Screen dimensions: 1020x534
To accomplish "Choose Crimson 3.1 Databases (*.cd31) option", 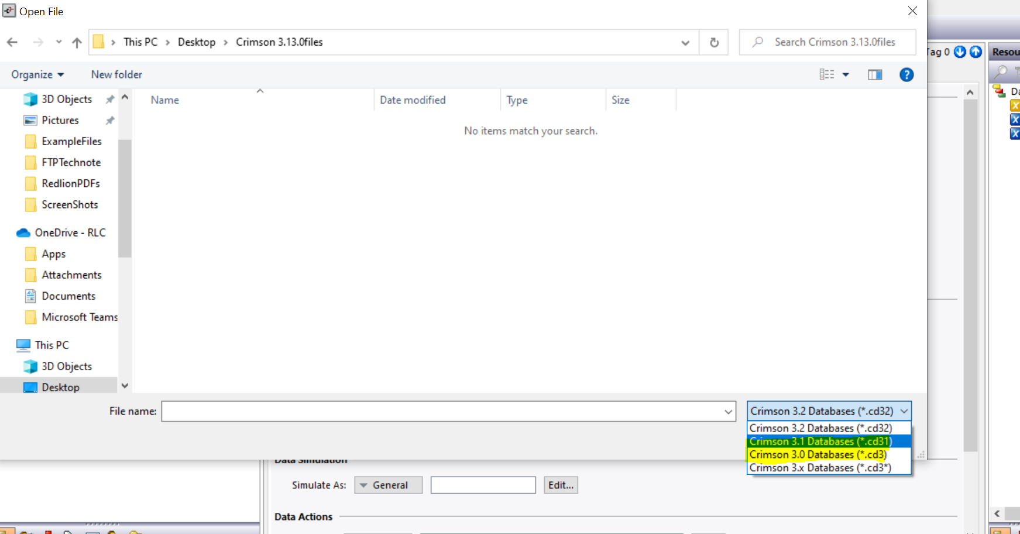I will pyautogui.click(x=829, y=441).
